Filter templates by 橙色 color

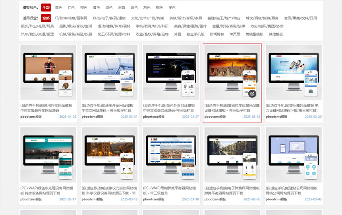84,8
